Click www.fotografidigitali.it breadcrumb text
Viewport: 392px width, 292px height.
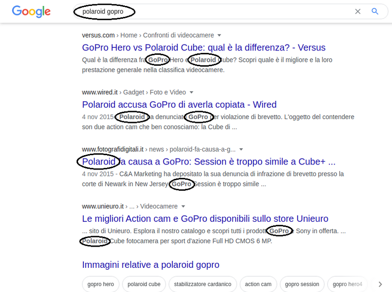click(113, 149)
